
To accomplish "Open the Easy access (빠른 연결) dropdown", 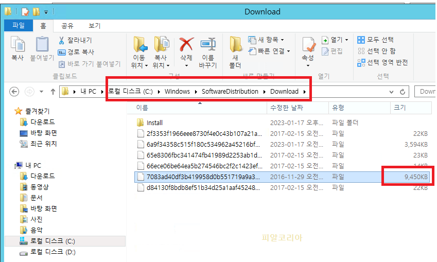I will tap(269, 51).
